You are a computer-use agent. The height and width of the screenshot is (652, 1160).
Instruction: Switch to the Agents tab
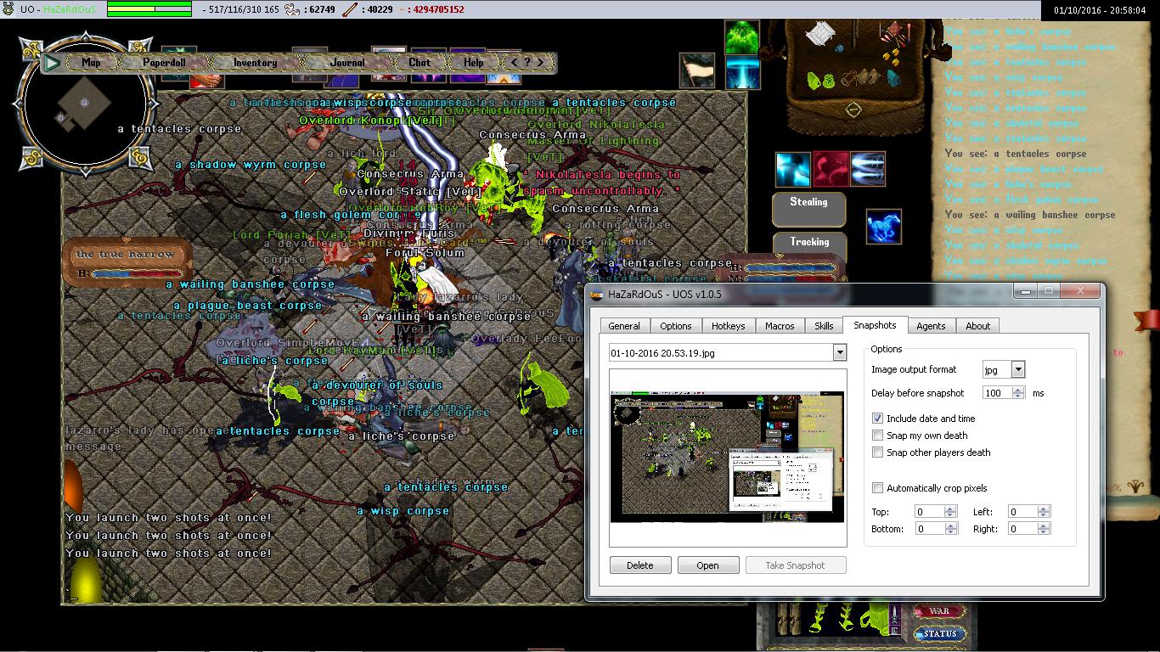pyautogui.click(x=931, y=326)
